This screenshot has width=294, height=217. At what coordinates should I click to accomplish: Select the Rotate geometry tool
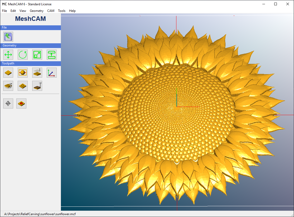click(23, 55)
